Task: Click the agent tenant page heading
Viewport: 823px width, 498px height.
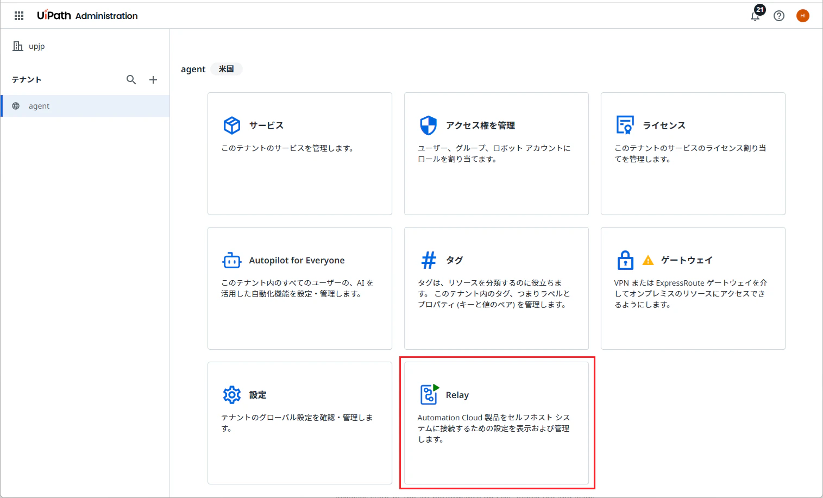Action: click(x=193, y=69)
